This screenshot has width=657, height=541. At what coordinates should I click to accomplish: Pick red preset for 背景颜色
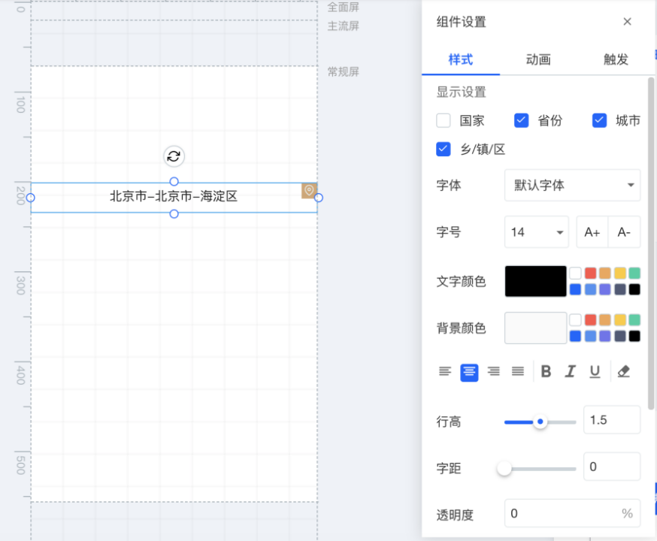(x=590, y=320)
